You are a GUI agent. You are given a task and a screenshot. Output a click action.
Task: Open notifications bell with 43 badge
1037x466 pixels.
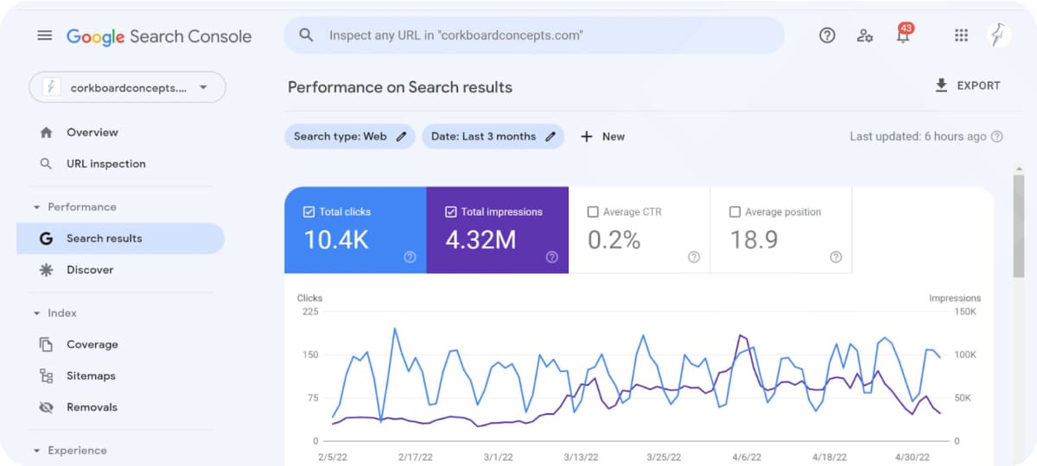click(903, 35)
